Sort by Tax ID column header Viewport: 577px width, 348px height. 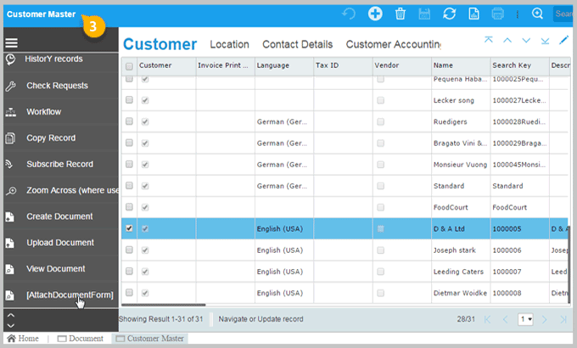pos(343,65)
